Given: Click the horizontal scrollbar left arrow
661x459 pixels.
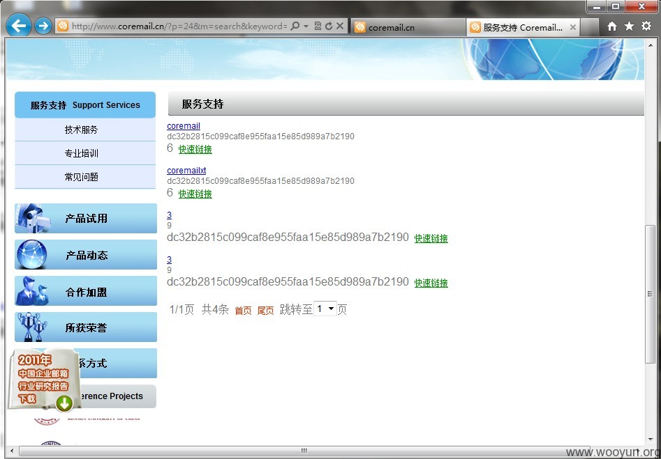Looking at the screenshot, I should coord(11,451).
